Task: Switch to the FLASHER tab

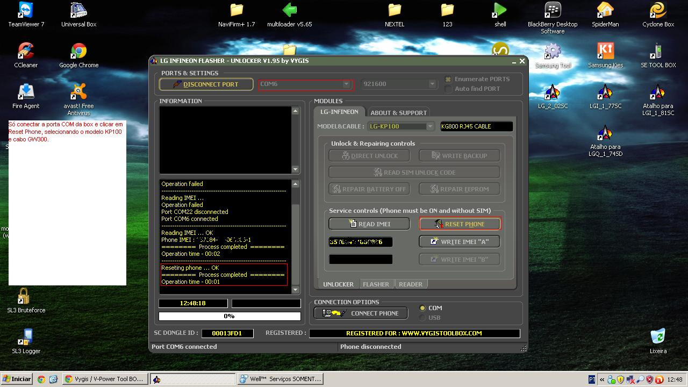Action: click(x=376, y=284)
